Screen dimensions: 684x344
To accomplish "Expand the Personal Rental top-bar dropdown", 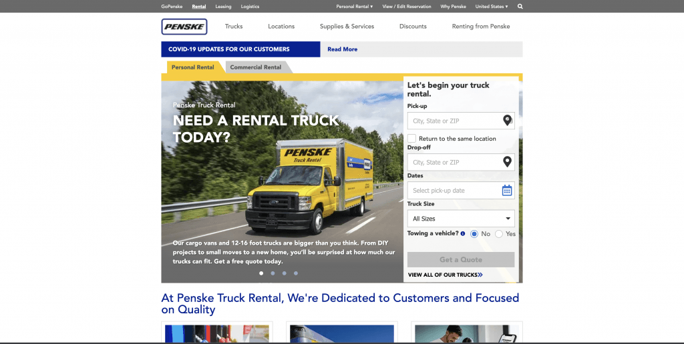I will pos(355,7).
